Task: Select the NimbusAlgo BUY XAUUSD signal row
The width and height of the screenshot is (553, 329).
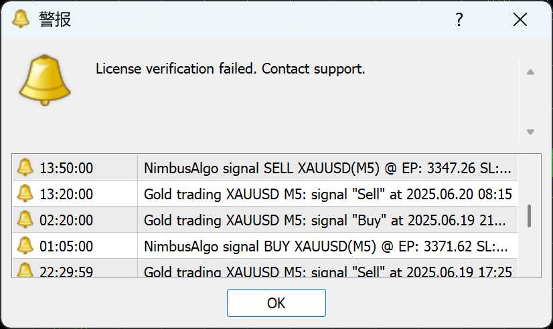Action: point(265,246)
